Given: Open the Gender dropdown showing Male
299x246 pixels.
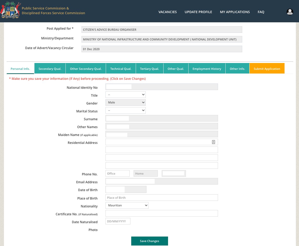Looking at the screenshot, I should [x=125, y=102].
